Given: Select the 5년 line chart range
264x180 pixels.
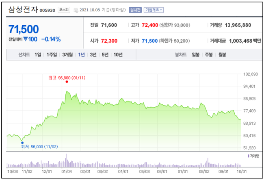Looking at the screenshot, I should pyautogui.click(x=105, y=54).
